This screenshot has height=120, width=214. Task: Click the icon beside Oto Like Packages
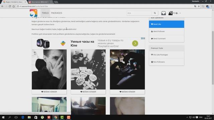pyautogui.click(x=152, y=55)
